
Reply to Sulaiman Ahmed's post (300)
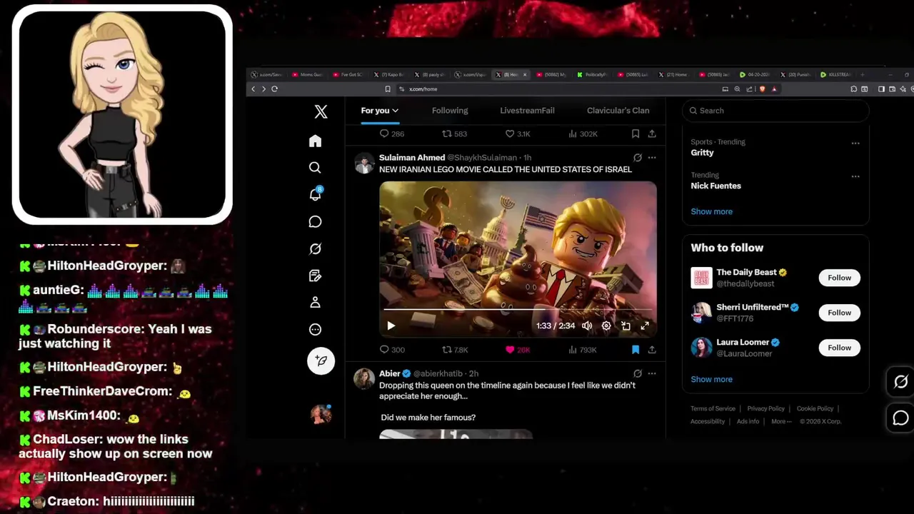[392, 350]
